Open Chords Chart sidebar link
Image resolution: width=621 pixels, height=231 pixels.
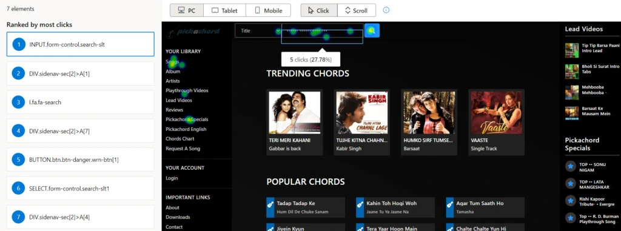coord(180,139)
